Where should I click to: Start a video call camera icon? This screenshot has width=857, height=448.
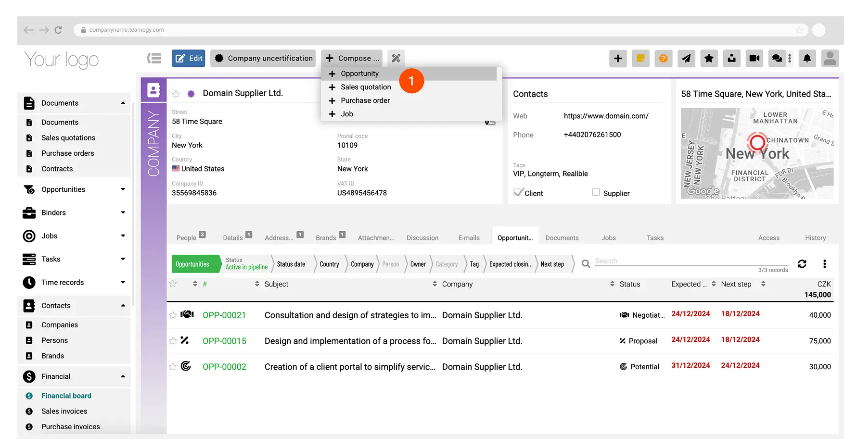pyautogui.click(x=755, y=58)
